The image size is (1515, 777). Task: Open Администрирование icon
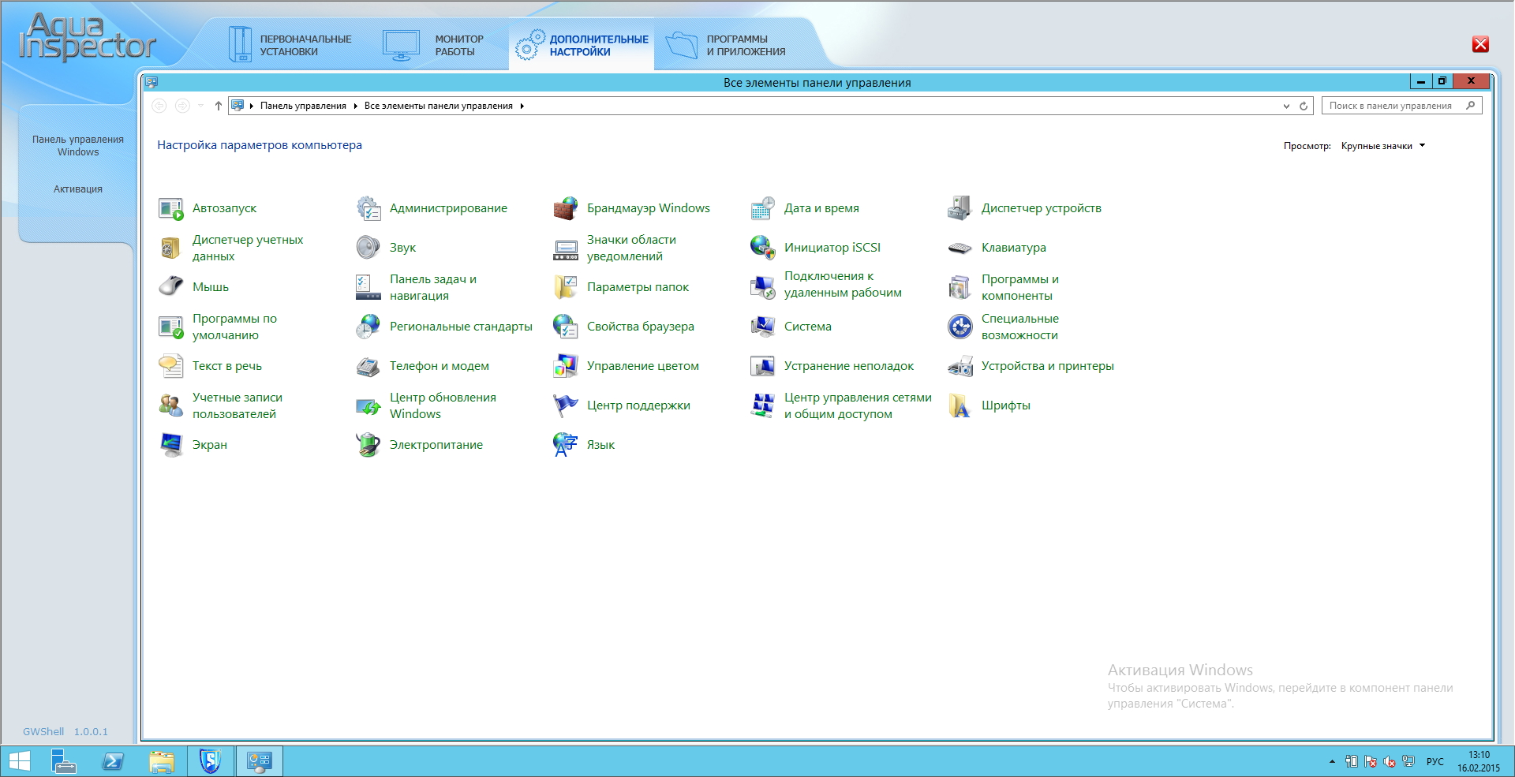point(368,208)
